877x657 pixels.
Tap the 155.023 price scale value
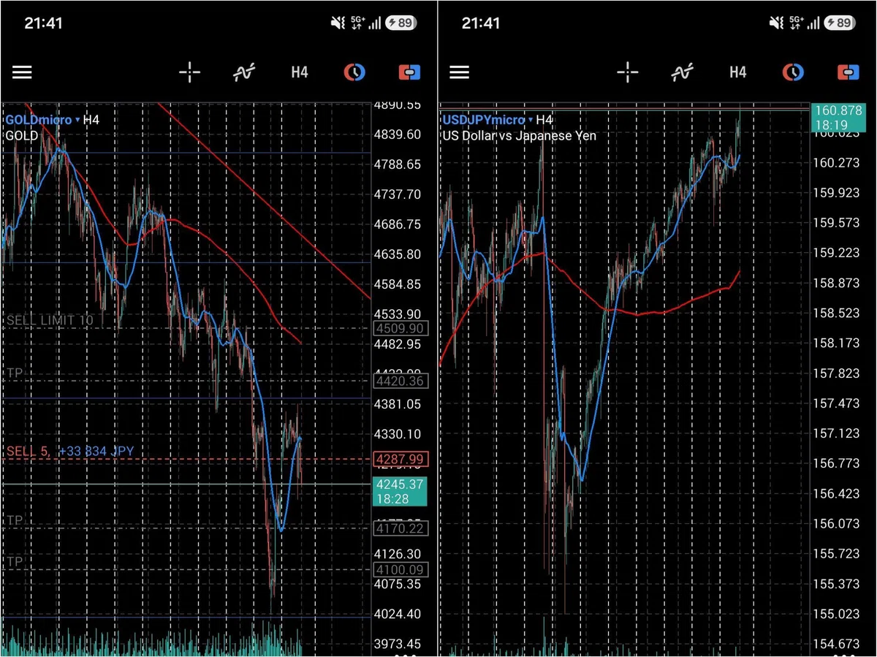pyautogui.click(x=836, y=614)
